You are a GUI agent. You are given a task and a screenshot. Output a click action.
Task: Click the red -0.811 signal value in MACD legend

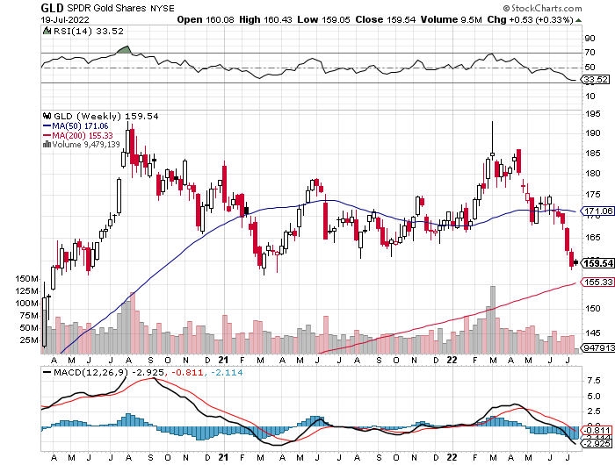pyautogui.click(x=186, y=373)
